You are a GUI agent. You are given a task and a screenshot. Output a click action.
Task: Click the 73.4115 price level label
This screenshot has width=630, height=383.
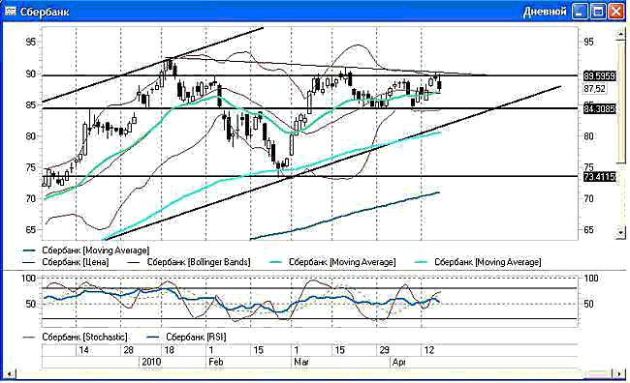pos(599,177)
